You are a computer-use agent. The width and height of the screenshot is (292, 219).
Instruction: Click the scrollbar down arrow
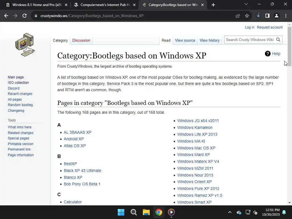coord(289,203)
